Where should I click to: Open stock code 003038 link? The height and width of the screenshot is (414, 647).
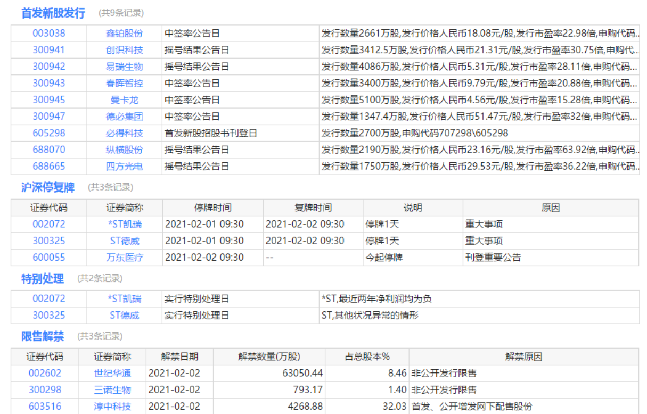[49, 33]
